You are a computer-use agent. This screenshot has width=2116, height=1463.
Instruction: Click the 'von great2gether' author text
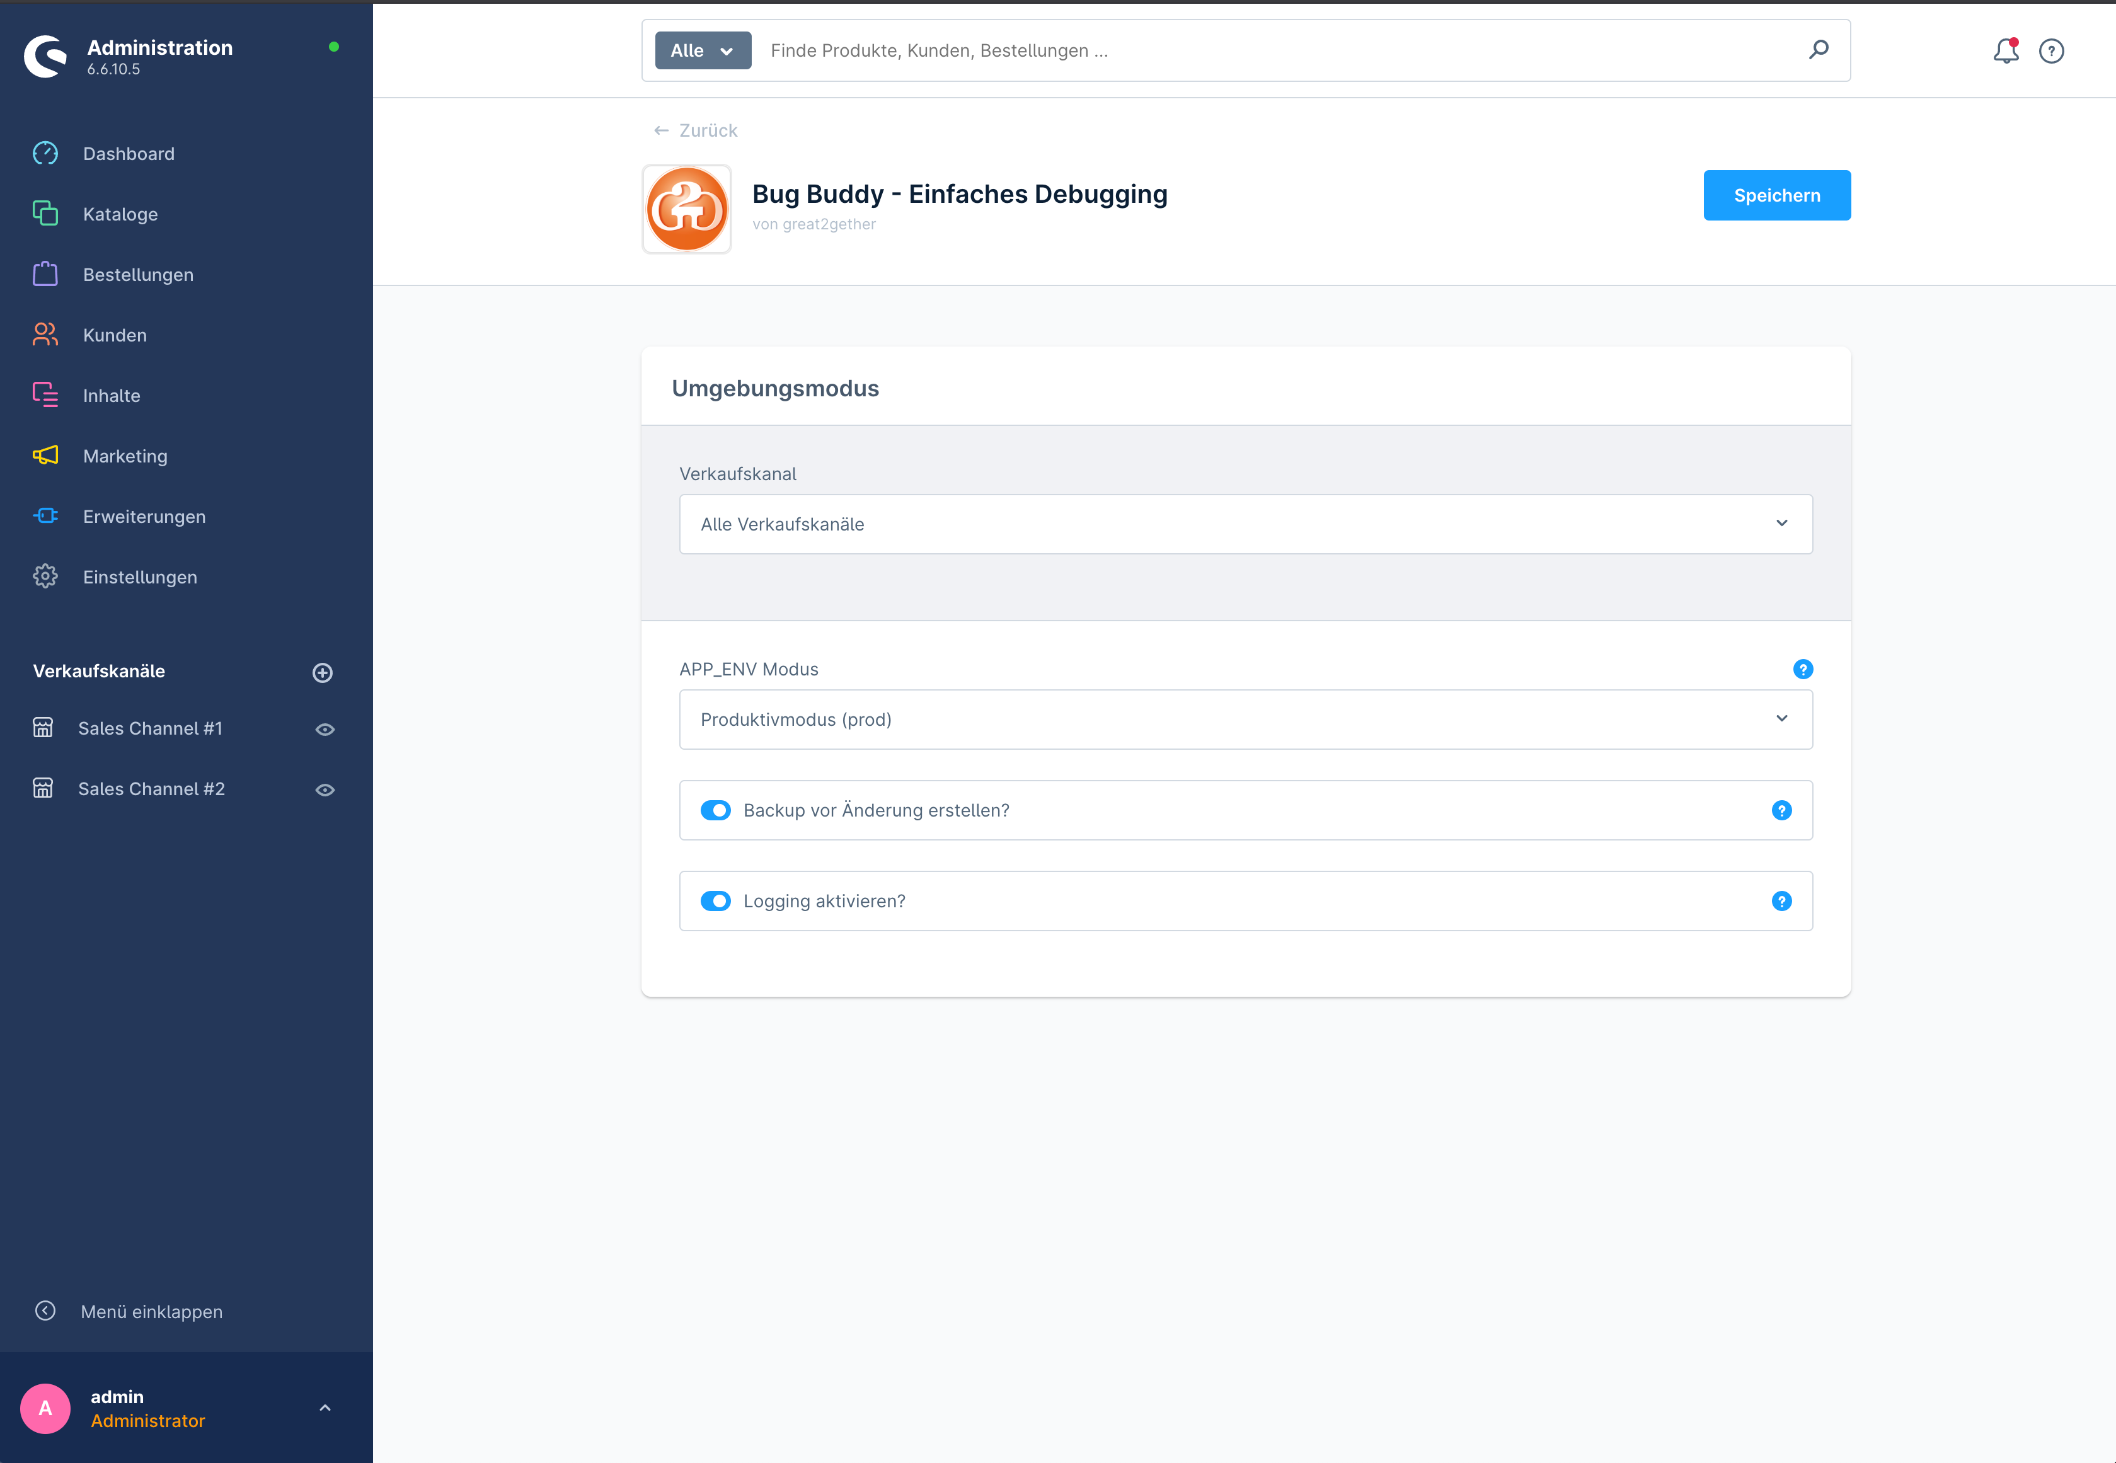click(814, 224)
